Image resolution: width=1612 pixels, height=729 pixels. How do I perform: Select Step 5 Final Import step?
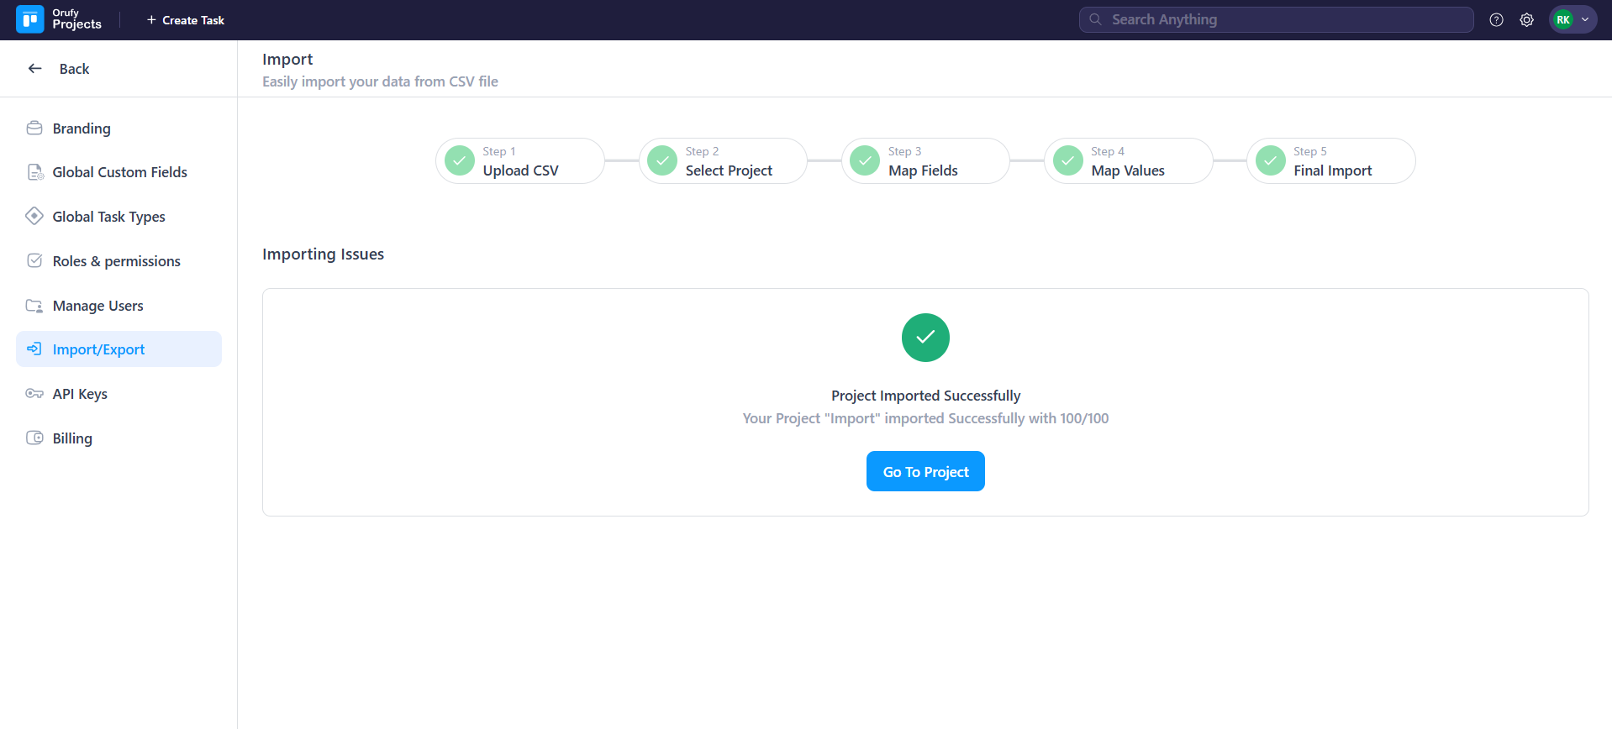click(1330, 161)
